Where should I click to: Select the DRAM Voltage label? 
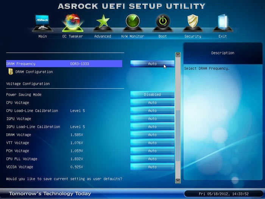tap(19, 135)
